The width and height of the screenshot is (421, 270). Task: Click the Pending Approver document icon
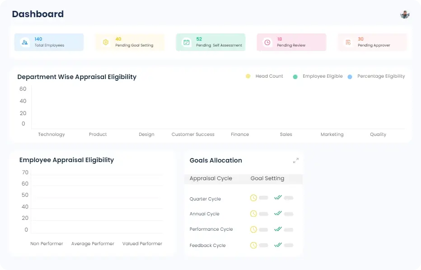(x=348, y=42)
